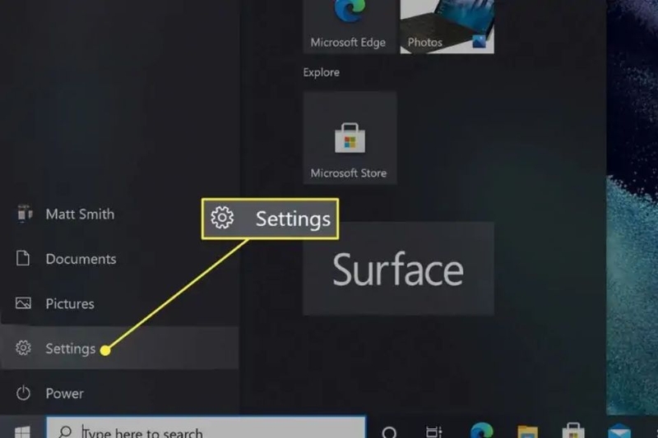This screenshot has width=658, height=438.
Task: Focus the Type here to search box
Action: [x=206, y=427]
